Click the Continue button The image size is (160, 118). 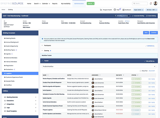154,32
